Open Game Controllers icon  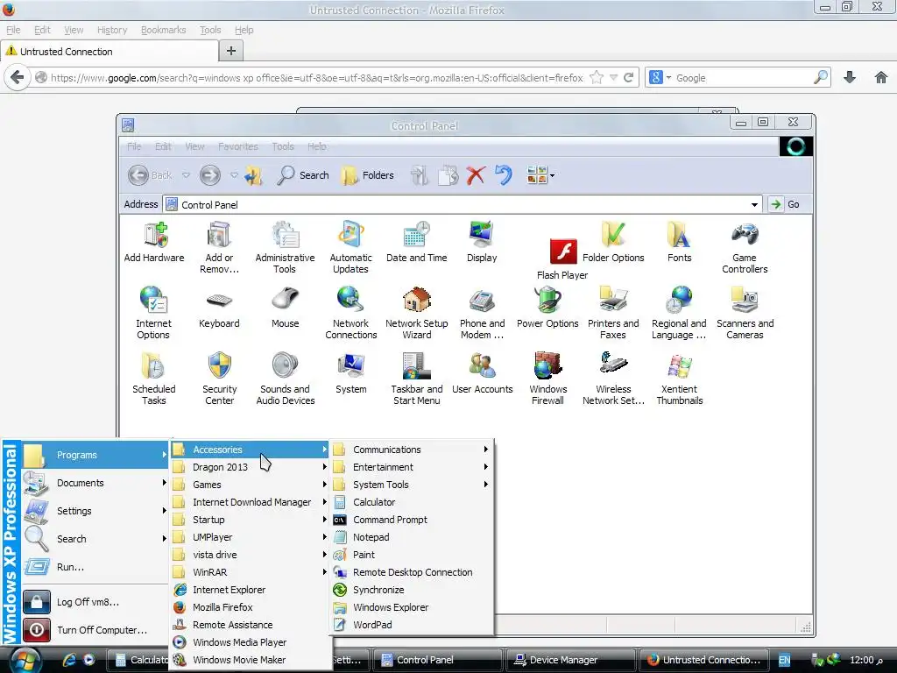pyautogui.click(x=745, y=247)
